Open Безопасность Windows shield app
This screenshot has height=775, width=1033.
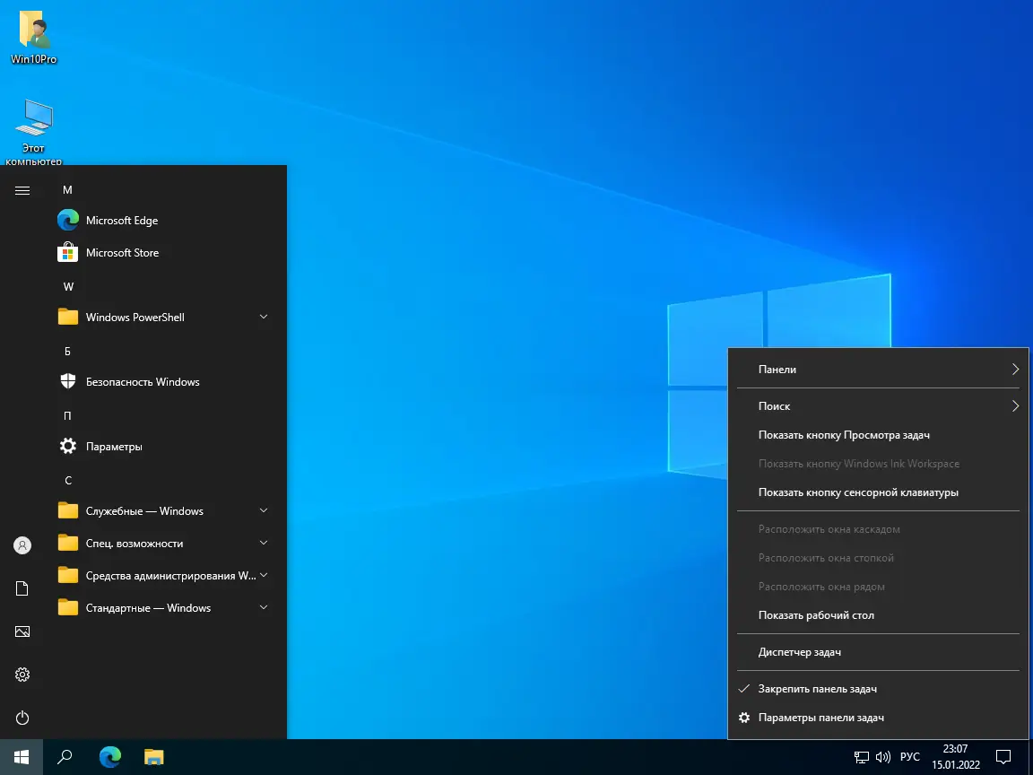point(142,382)
